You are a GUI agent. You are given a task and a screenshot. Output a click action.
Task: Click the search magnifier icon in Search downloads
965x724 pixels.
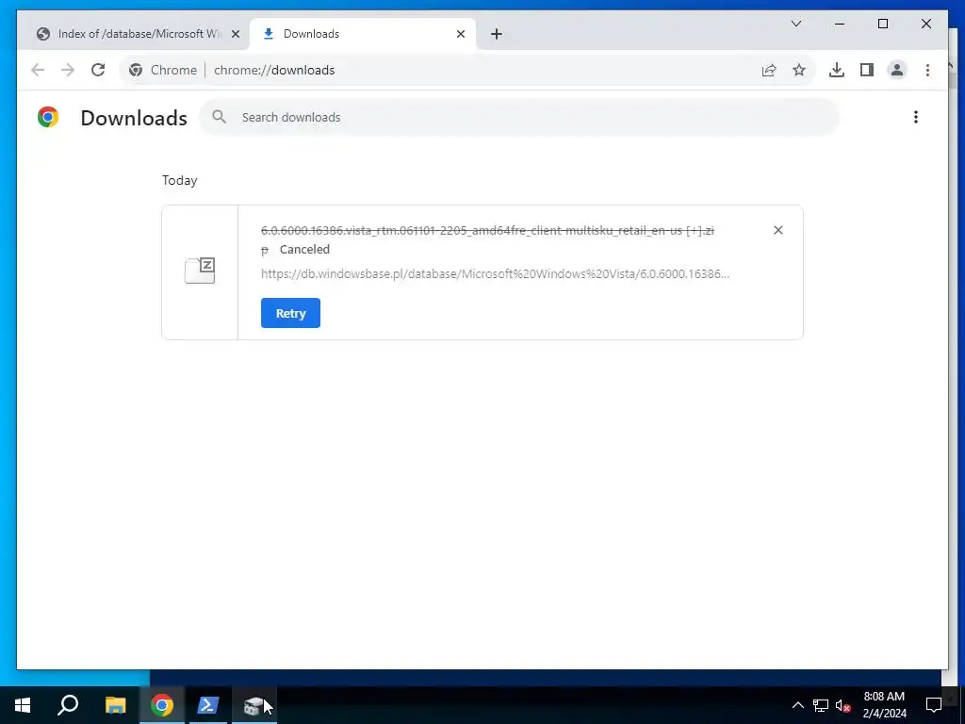(x=219, y=117)
